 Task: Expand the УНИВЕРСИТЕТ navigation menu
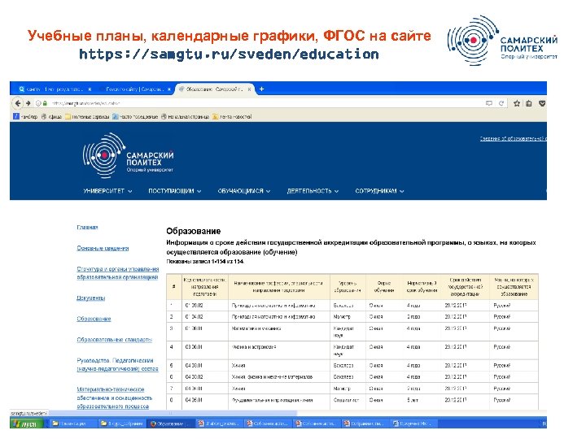tap(107, 191)
